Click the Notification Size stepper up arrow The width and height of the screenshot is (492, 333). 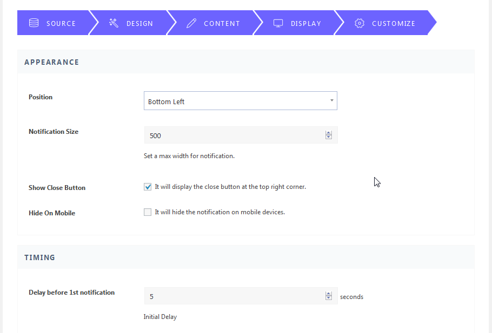(x=328, y=132)
